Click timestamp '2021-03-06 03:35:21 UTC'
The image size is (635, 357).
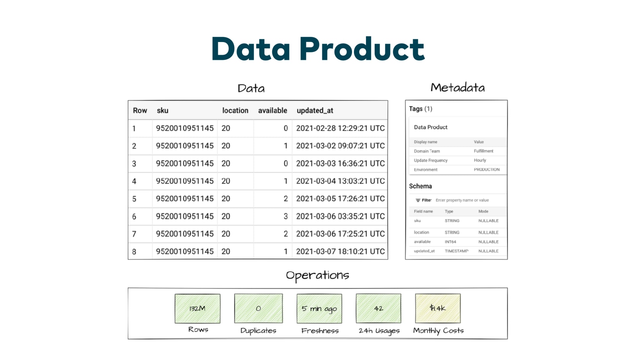tap(341, 217)
